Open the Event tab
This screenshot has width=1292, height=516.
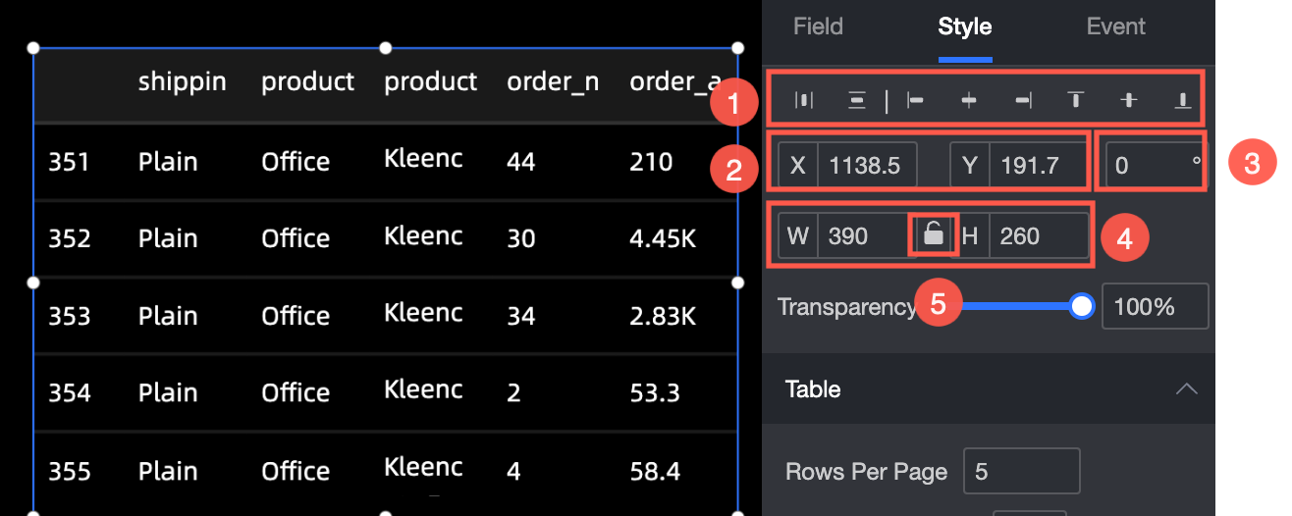1115,26
